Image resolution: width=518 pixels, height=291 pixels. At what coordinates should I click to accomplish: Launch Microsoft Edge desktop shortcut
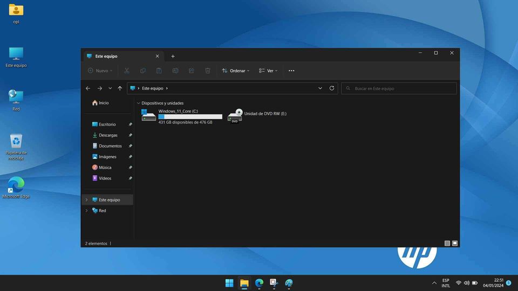click(x=16, y=188)
